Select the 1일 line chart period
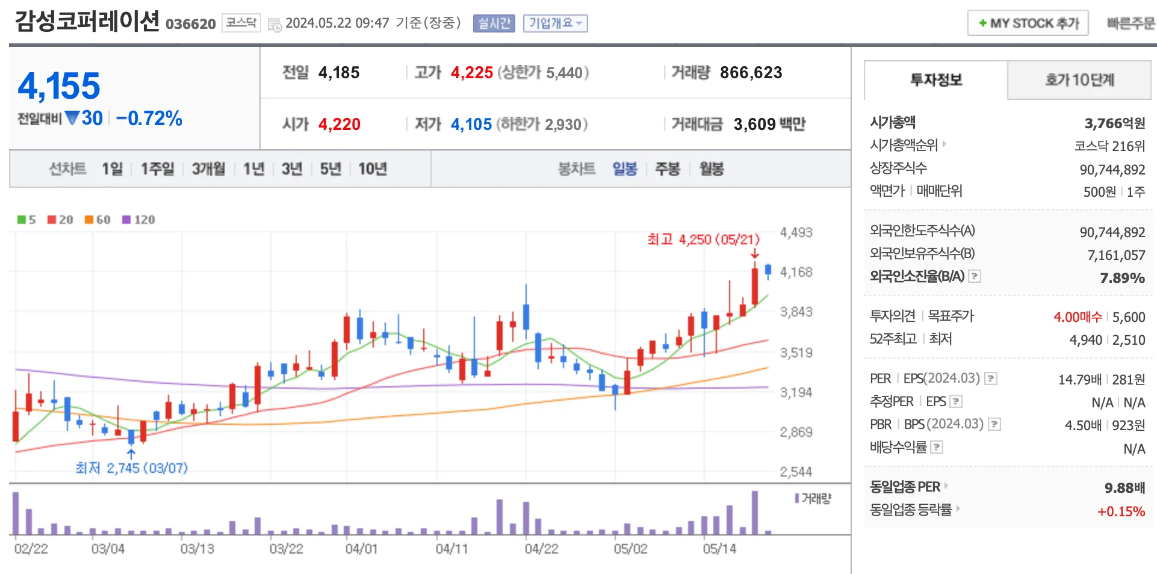1157x574 pixels. coord(112,169)
